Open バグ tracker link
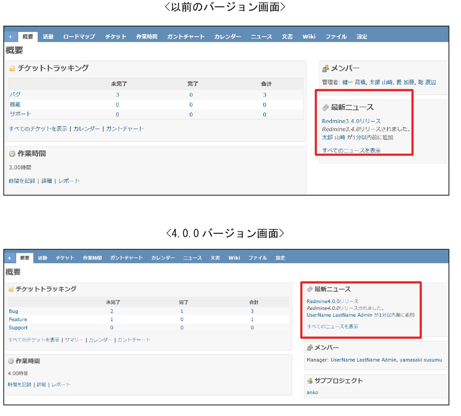This screenshot has height=416, width=461. click(x=15, y=94)
